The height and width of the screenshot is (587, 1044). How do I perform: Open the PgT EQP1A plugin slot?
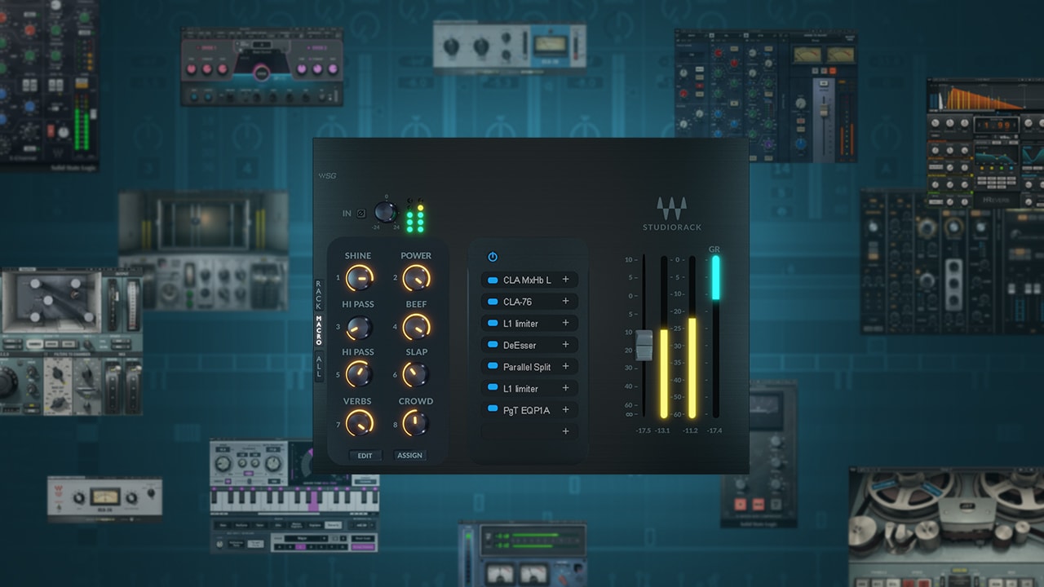529,410
